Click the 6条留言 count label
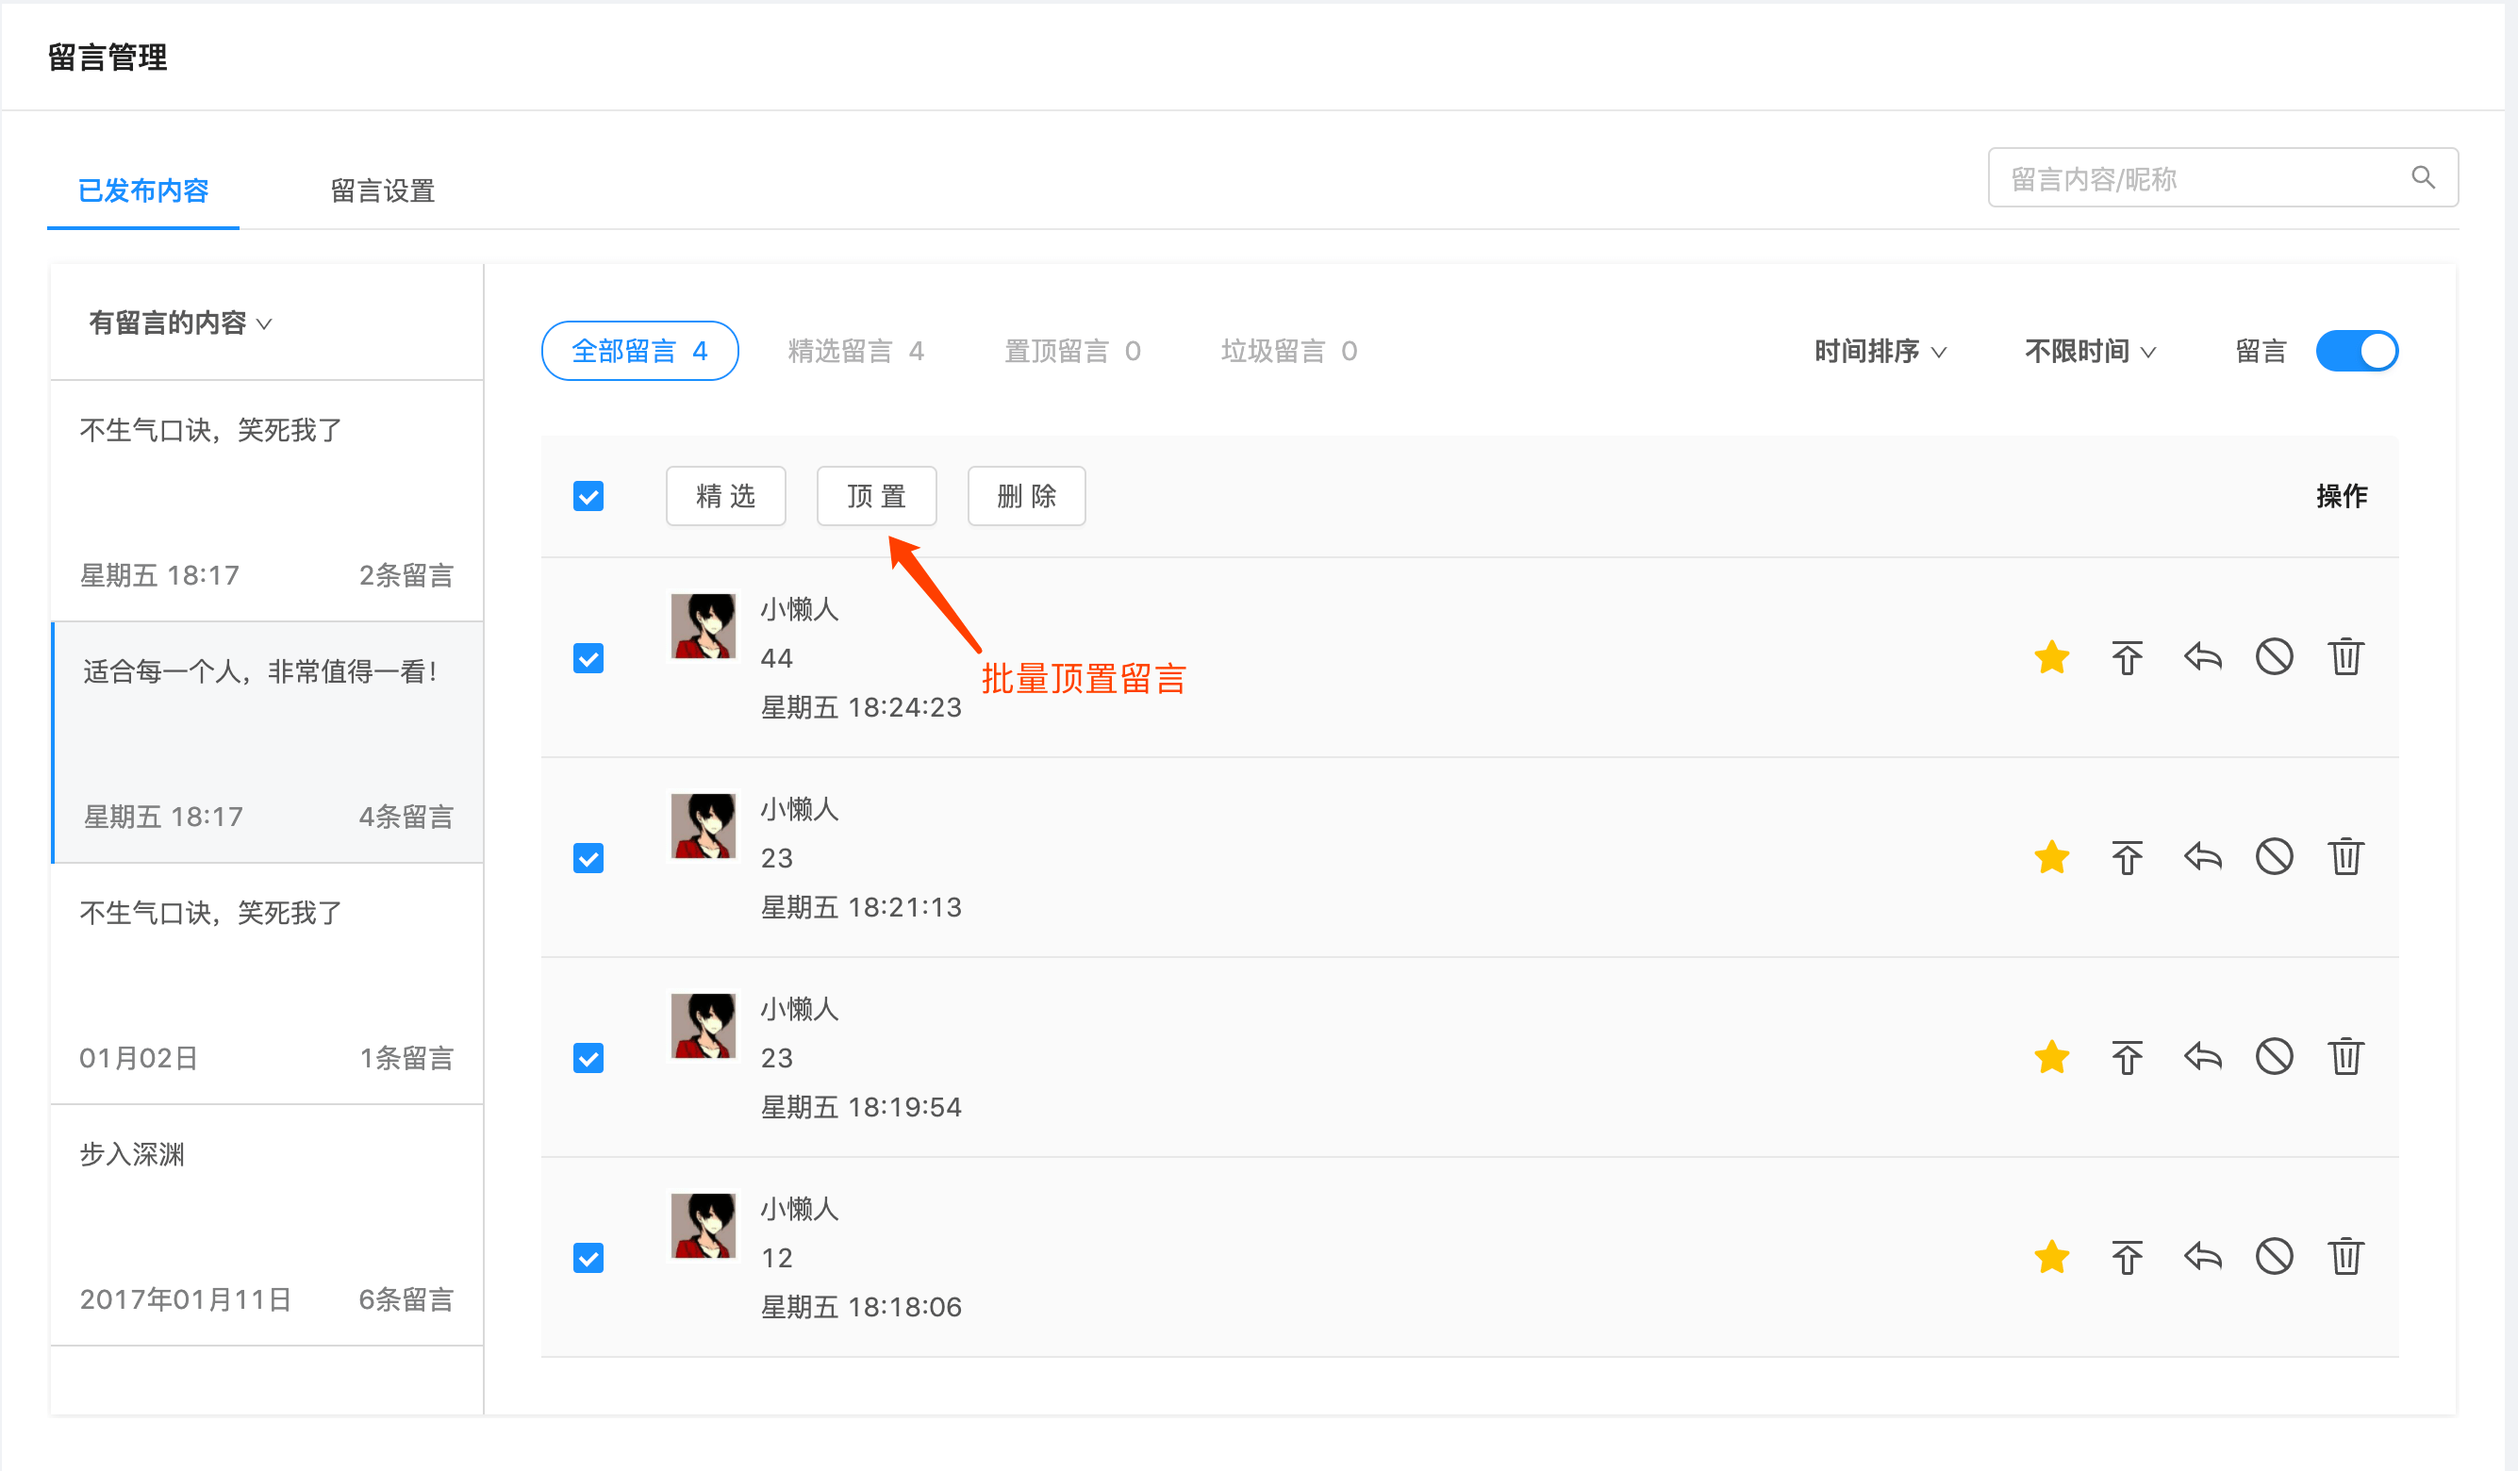The image size is (2518, 1471). [406, 1299]
